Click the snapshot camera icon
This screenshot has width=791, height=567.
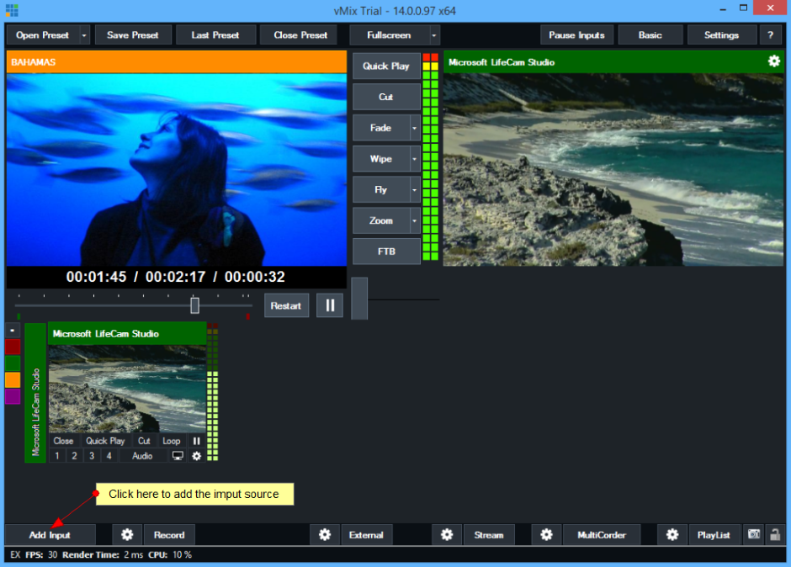coord(754,535)
